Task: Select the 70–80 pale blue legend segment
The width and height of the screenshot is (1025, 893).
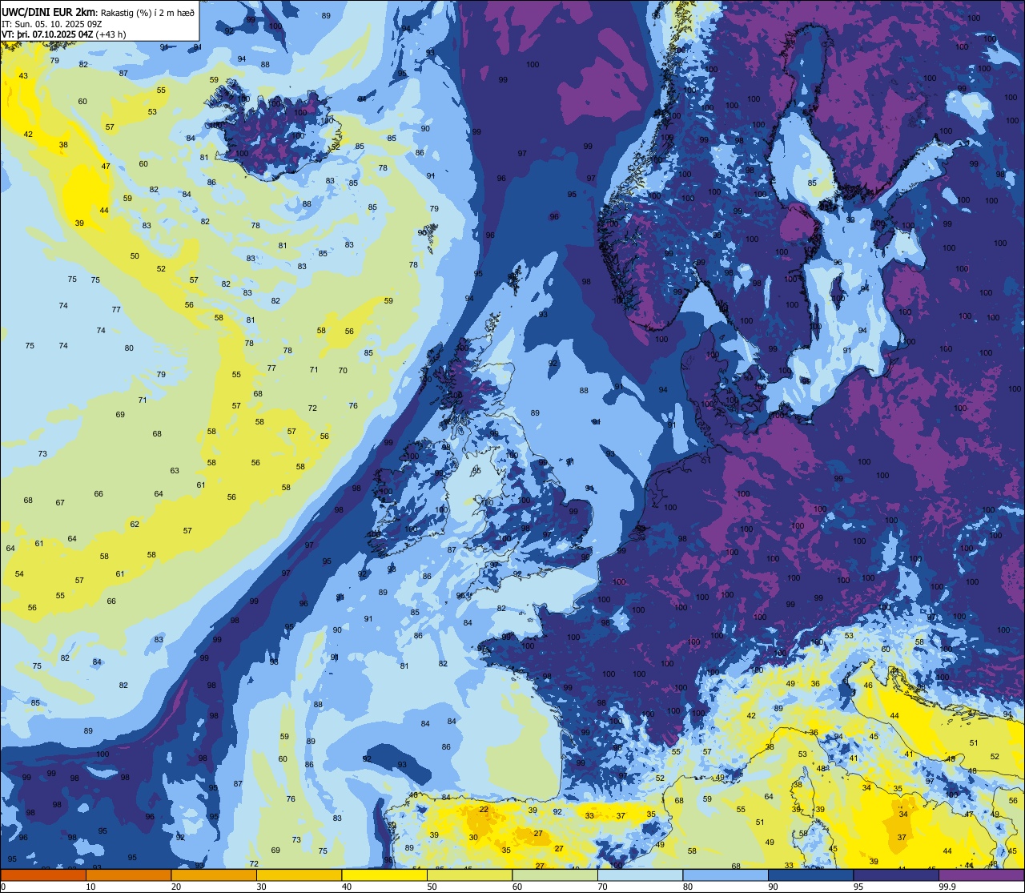Action: point(640,875)
